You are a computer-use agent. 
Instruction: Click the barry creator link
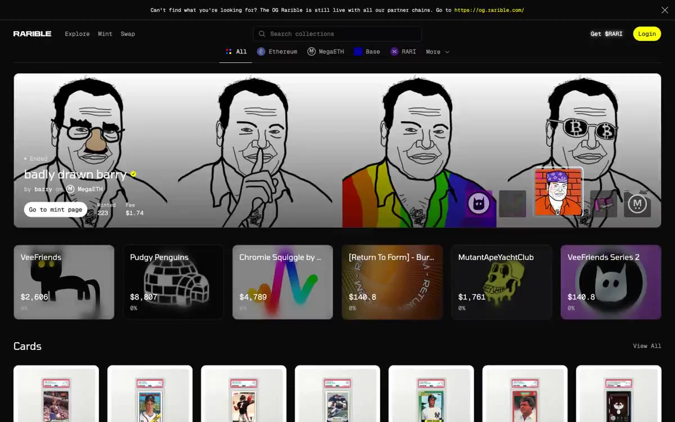(43, 189)
